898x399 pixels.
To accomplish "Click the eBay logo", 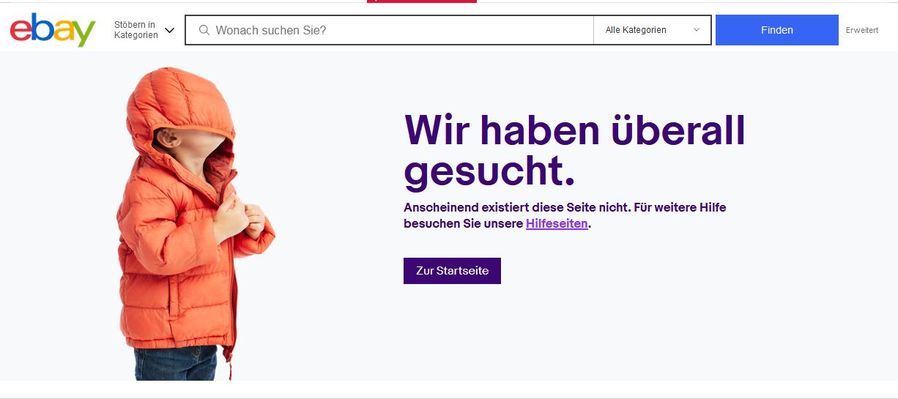I will click(53, 30).
